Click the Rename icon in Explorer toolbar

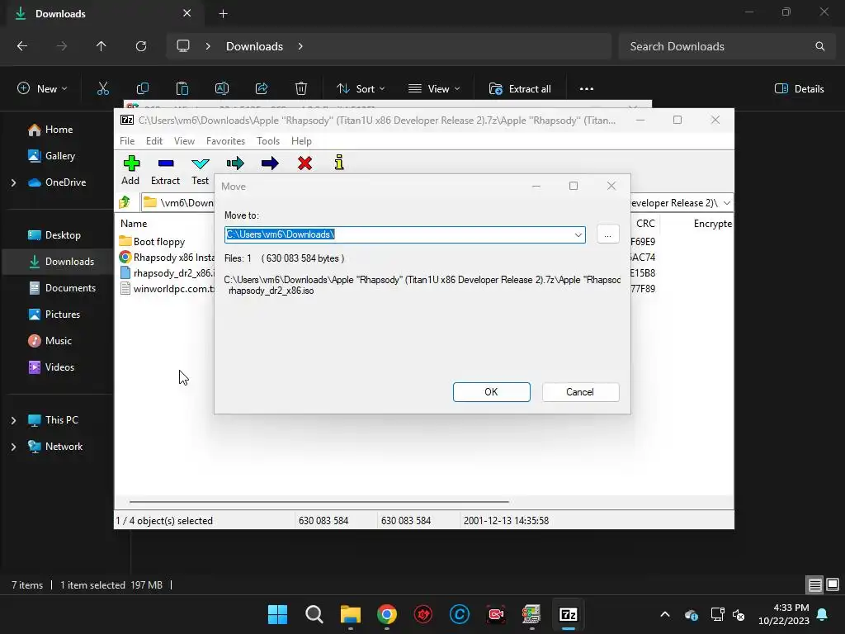(x=222, y=89)
